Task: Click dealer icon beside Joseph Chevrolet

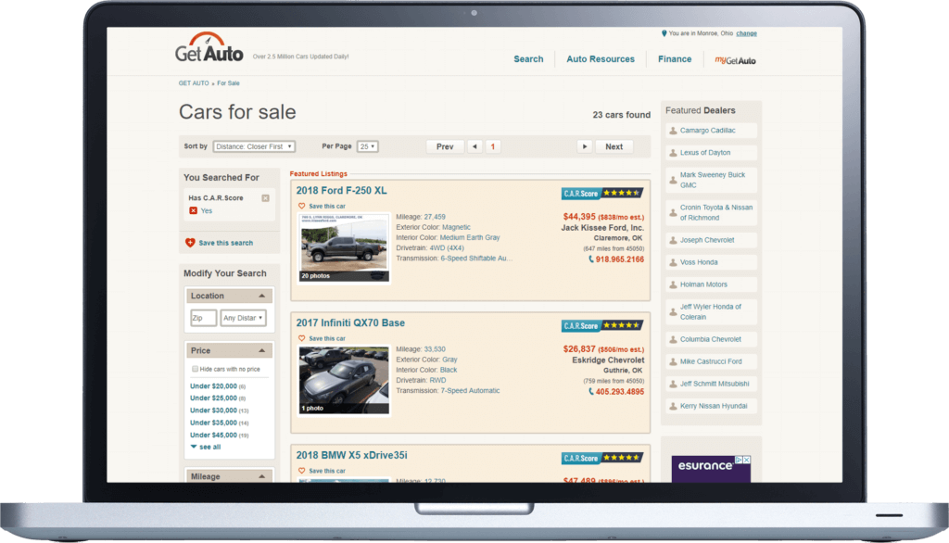Action: pyautogui.click(x=673, y=240)
